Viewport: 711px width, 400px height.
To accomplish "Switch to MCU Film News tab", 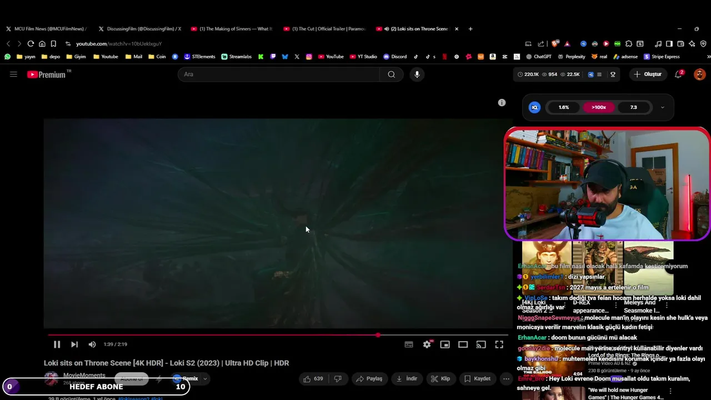I will (46, 29).
